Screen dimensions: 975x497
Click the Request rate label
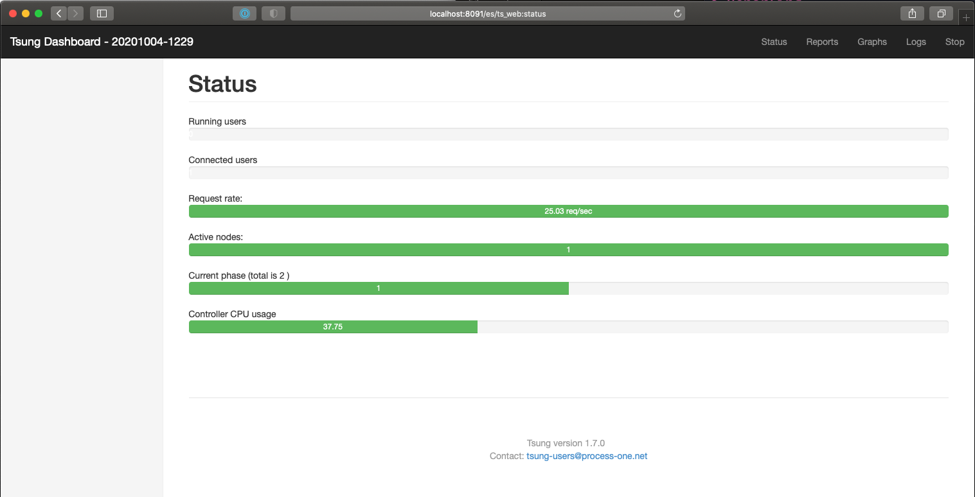pos(215,198)
